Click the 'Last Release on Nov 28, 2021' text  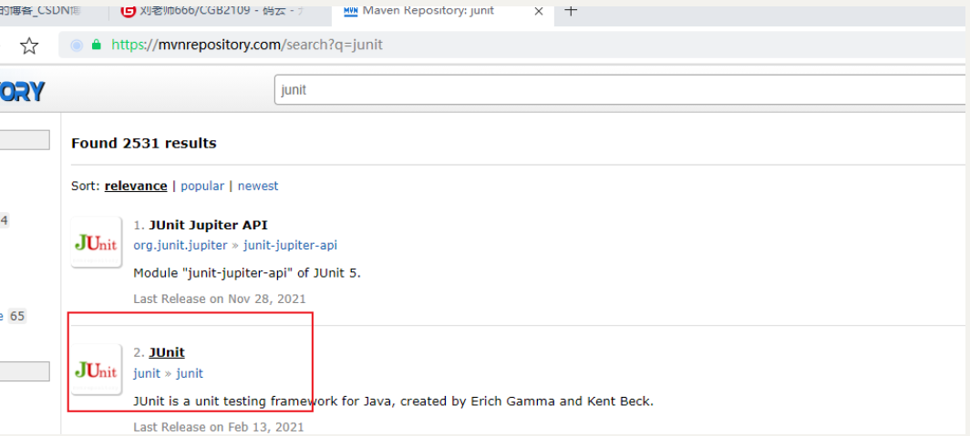[x=220, y=299]
